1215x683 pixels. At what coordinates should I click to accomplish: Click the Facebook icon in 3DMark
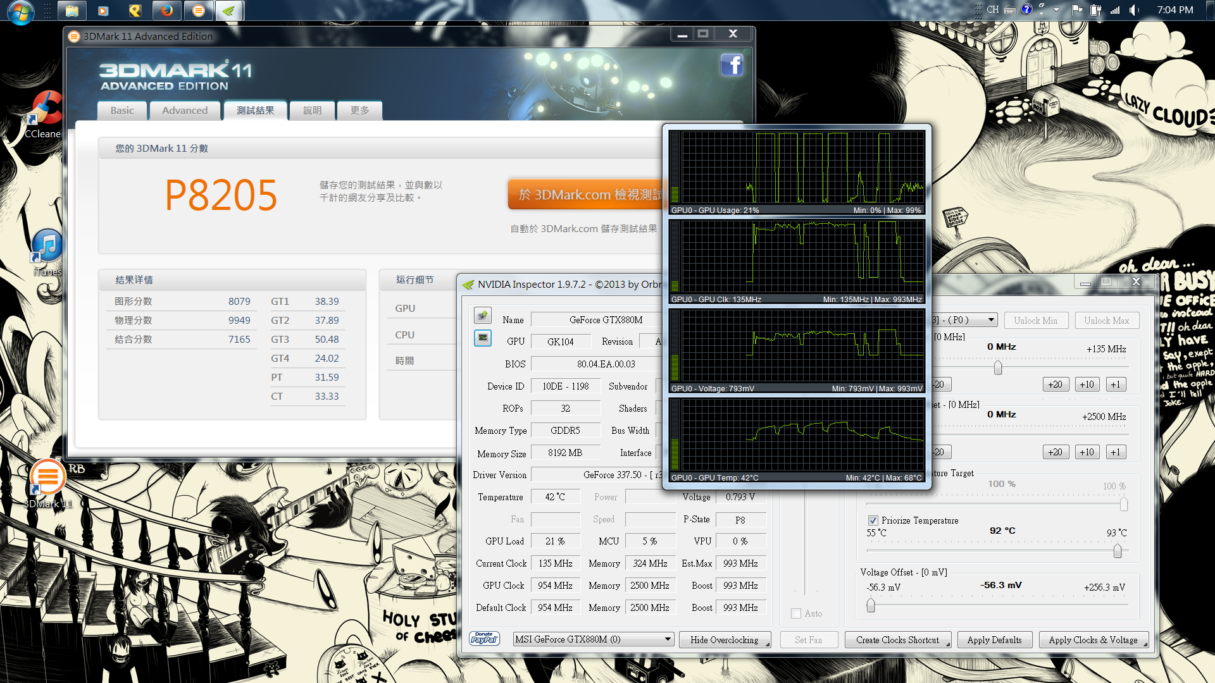(732, 65)
